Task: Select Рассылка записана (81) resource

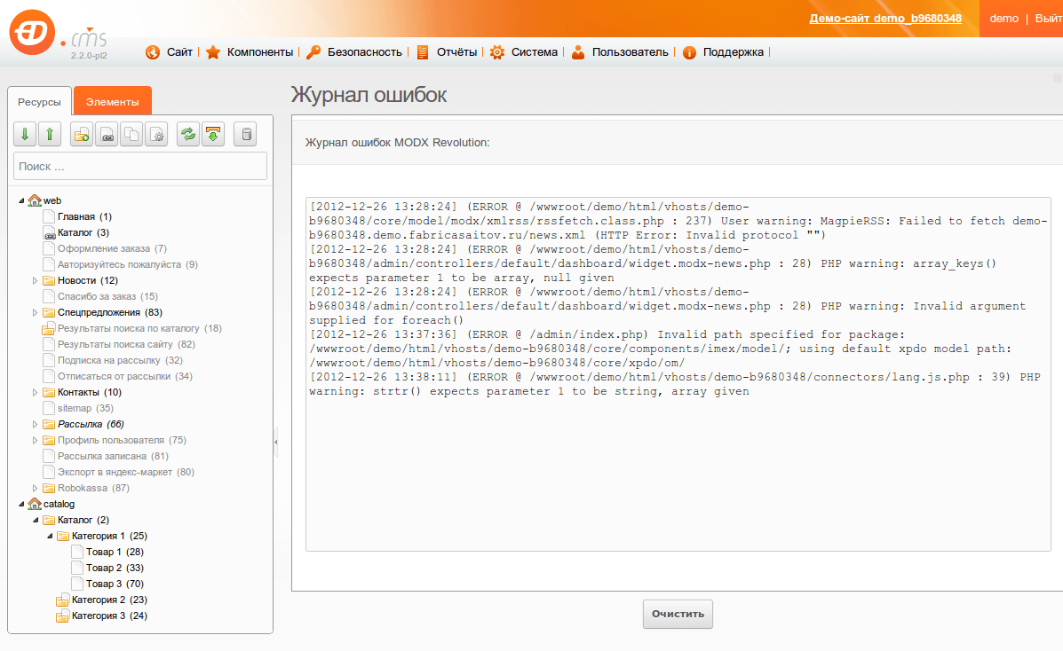Action: tap(113, 456)
